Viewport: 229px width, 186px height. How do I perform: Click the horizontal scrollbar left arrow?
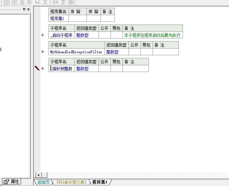coord(38,175)
